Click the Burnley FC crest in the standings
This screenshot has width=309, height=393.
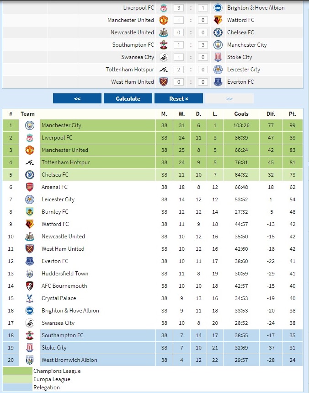click(x=30, y=212)
